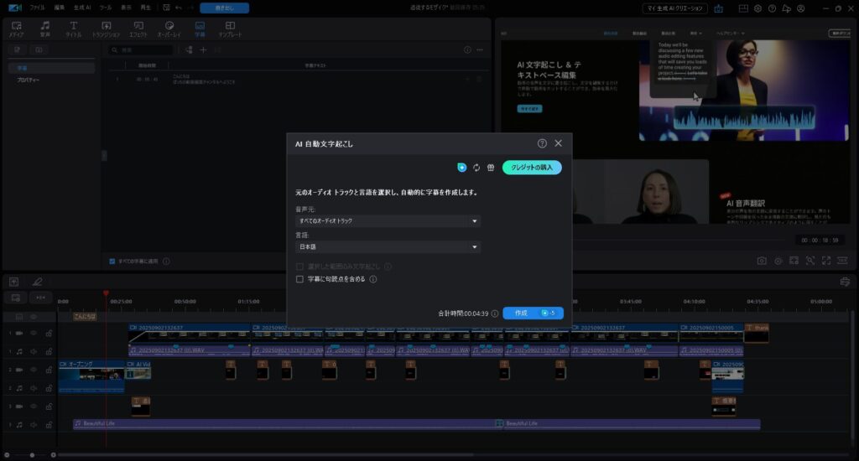
Task: Open the トランジション room icon
Action: [106, 29]
